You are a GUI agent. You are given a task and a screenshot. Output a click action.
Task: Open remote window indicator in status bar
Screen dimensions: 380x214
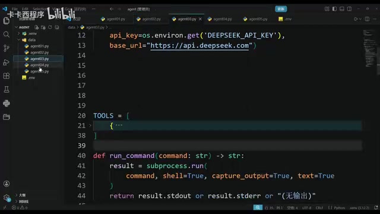[5, 207]
